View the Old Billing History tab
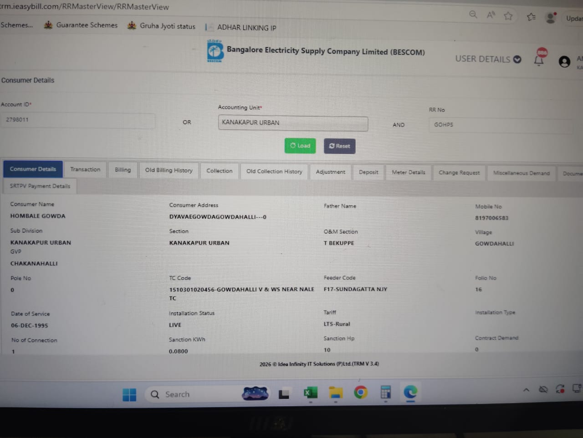Image resolution: width=583 pixels, height=438 pixels. click(169, 170)
